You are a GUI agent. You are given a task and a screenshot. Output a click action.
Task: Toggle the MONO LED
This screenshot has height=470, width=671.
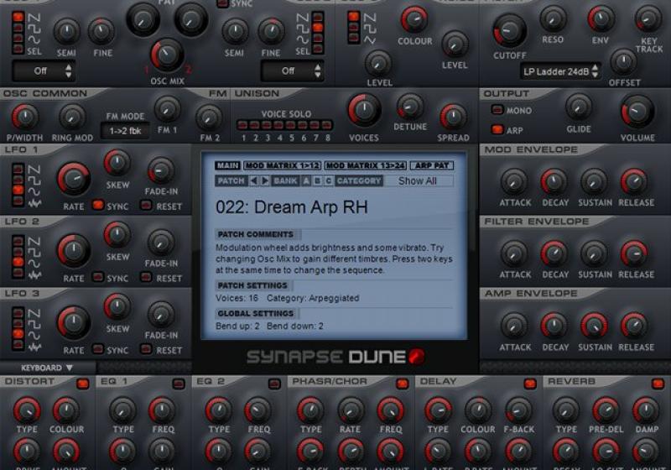tap(497, 110)
